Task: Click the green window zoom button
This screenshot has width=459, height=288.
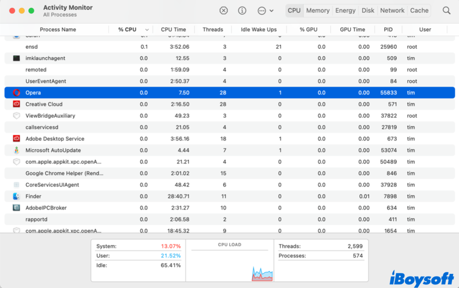Action: pos(31,11)
